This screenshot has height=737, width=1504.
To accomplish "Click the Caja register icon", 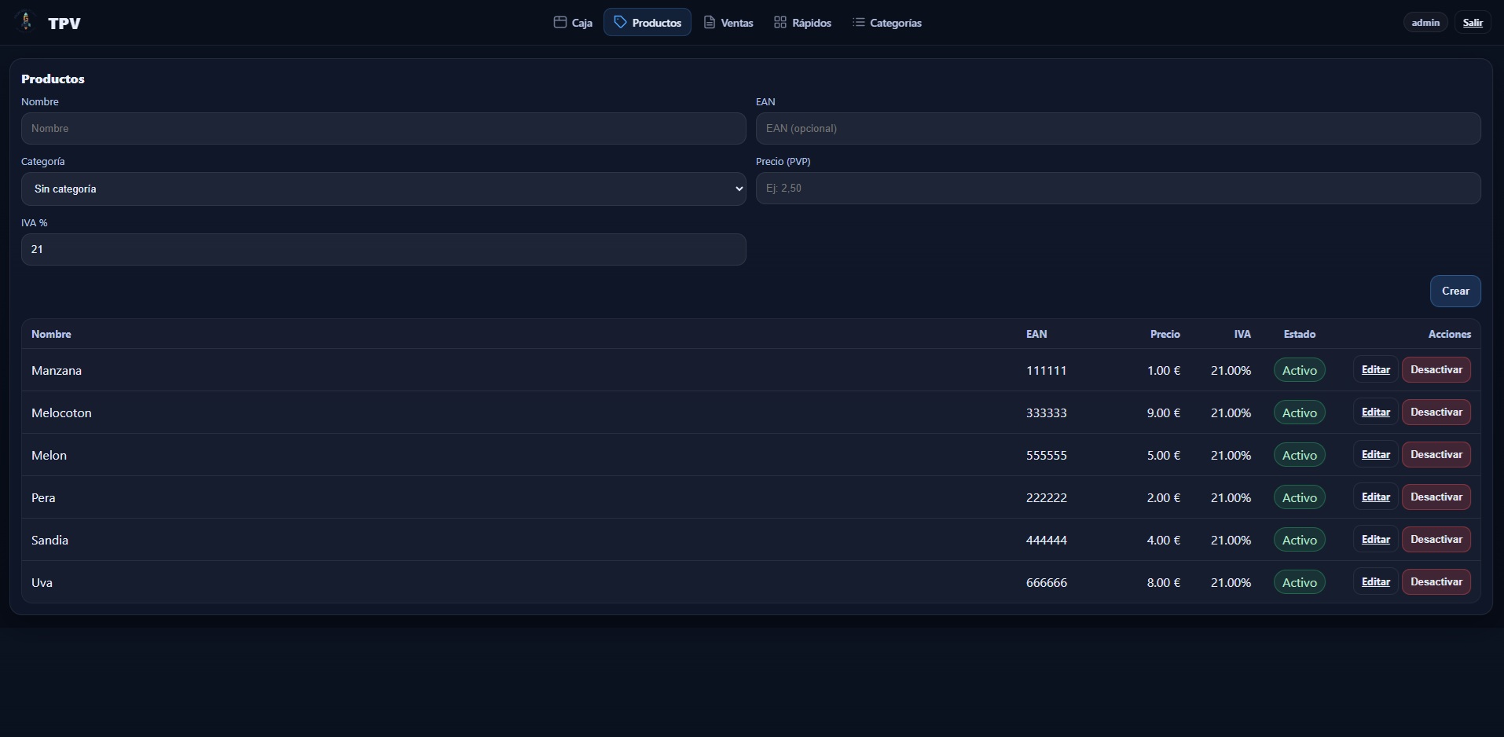I will coord(559,23).
